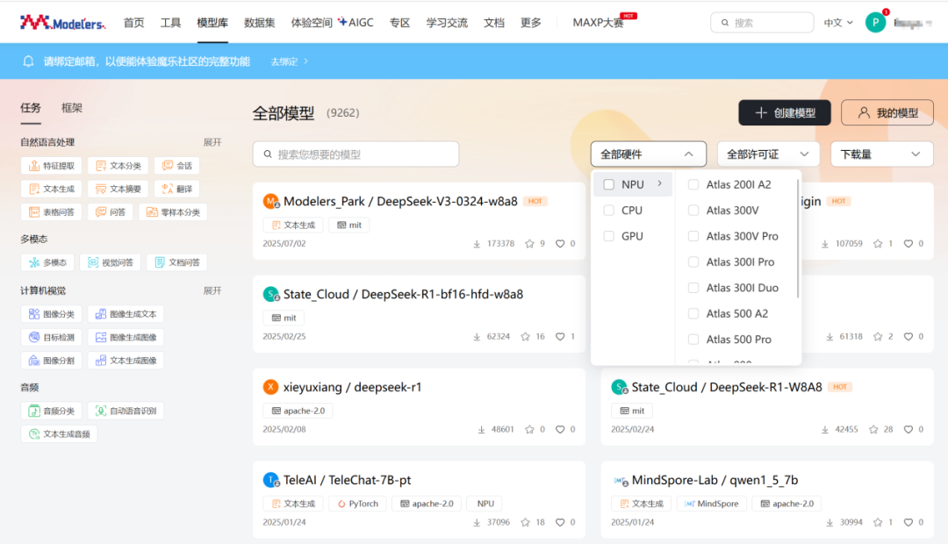Click the Modelers logo icon
Image resolution: width=948 pixels, height=544 pixels.
point(34,22)
